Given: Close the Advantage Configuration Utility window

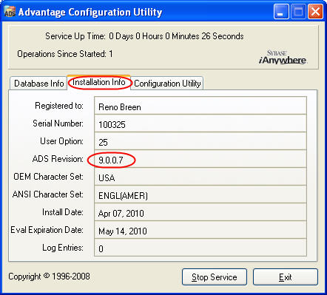Looking at the screenshot, I should click(315, 12).
